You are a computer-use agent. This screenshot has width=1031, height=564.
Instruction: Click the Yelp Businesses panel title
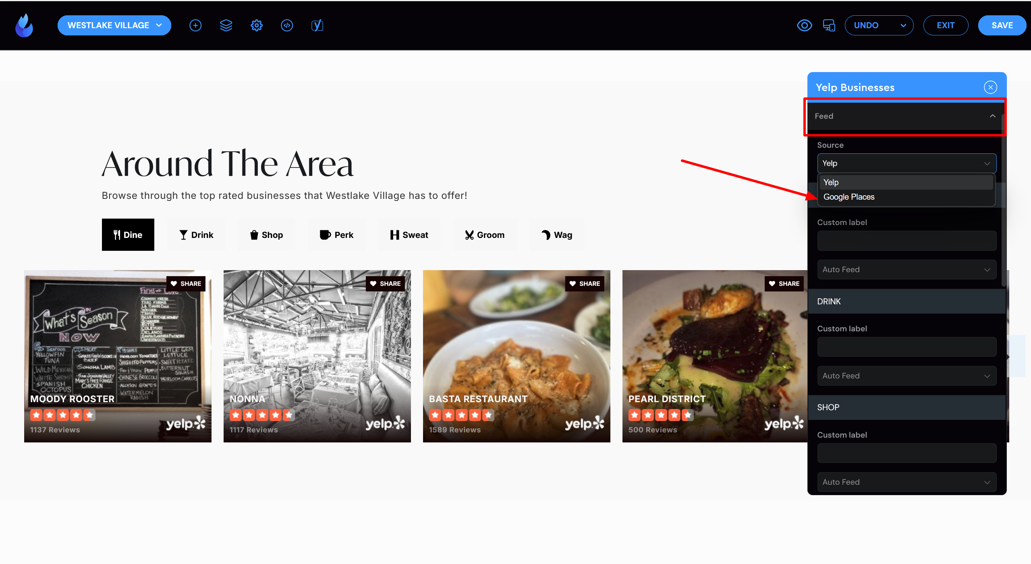855,87
